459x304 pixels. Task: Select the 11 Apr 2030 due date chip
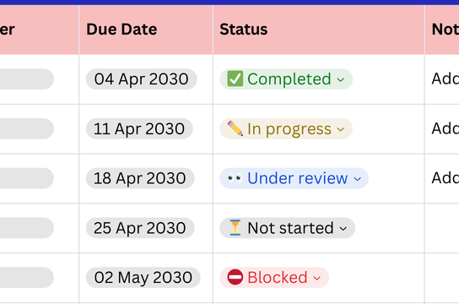coord(139,128)
